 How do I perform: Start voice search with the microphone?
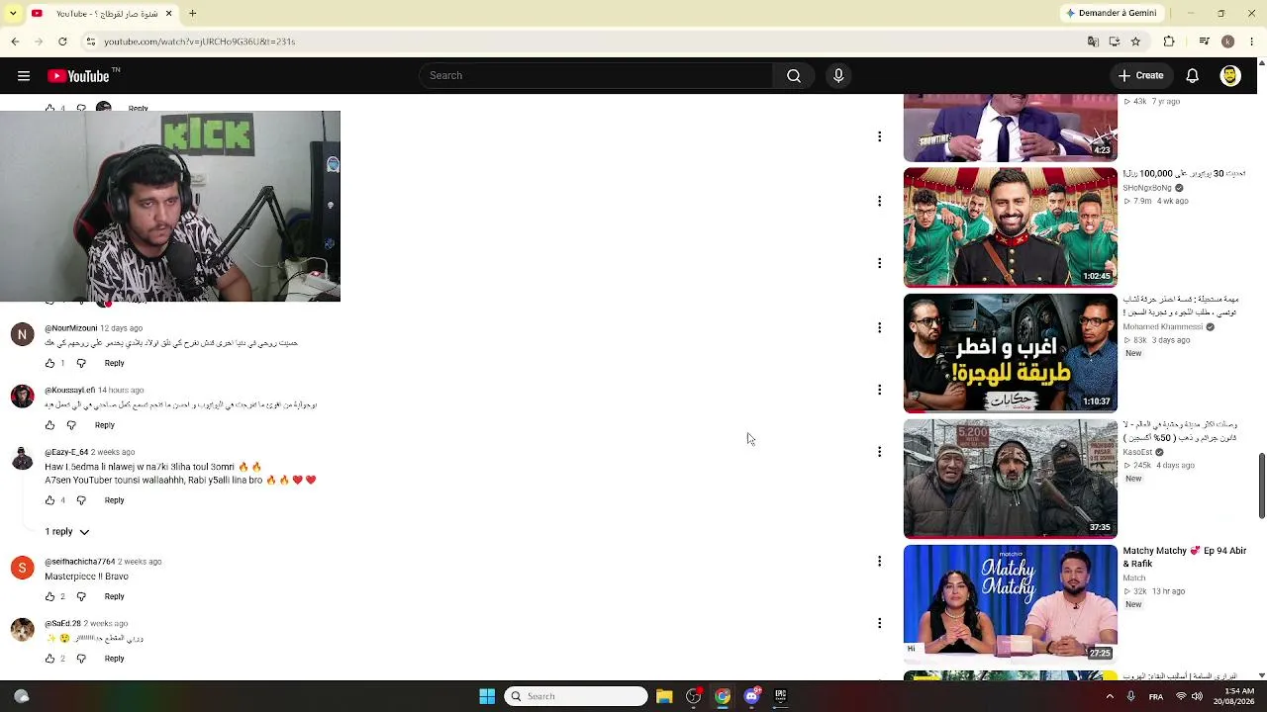pos(838,76)
